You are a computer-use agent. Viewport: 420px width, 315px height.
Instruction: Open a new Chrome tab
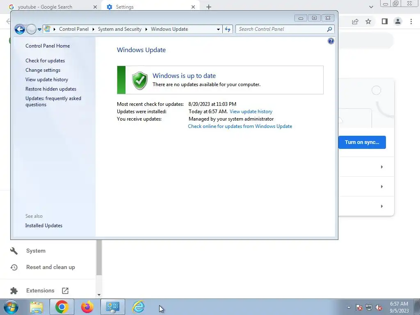pos(209,7)
